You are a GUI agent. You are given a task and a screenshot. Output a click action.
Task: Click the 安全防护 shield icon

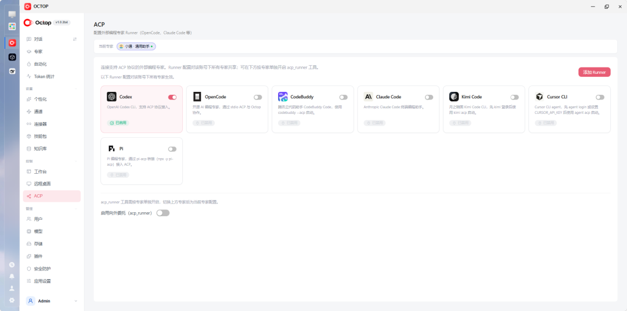click(x=29, y=269)
